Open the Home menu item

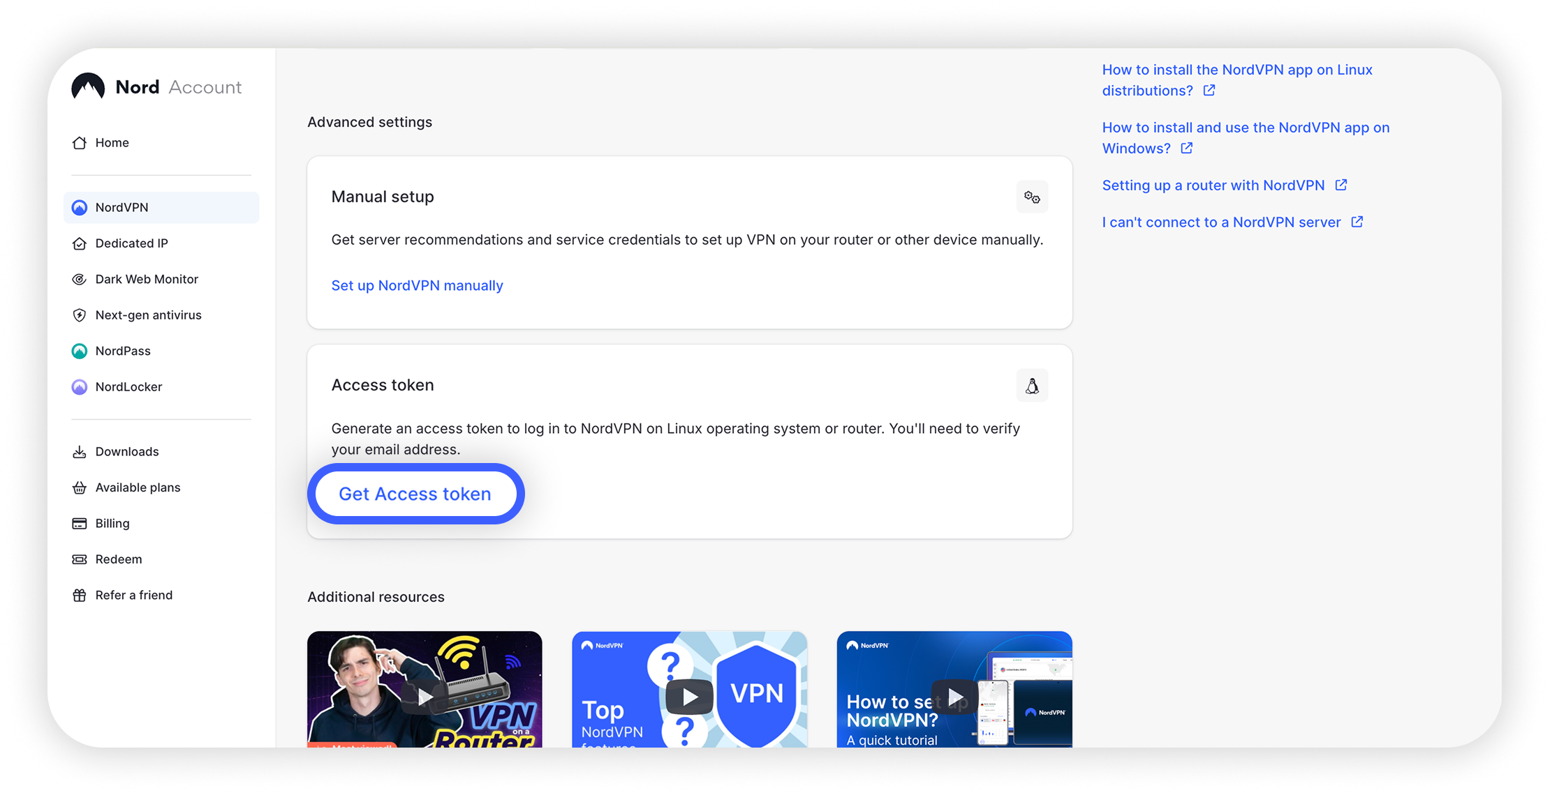161,143
